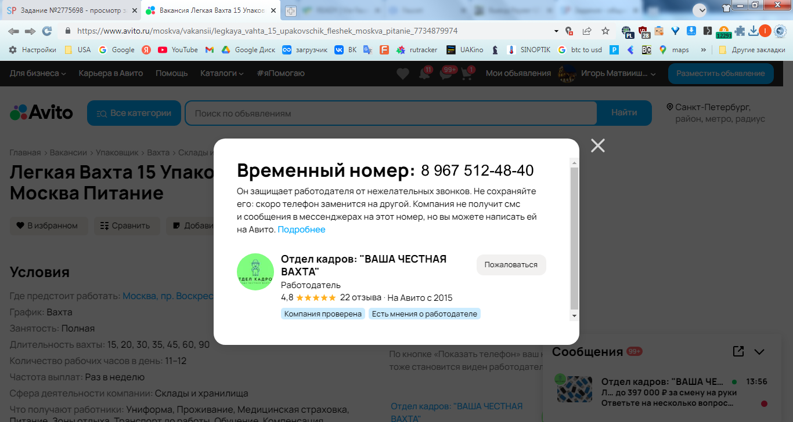
Task: Go to Avito home via logo
Action: pos(42,112)
